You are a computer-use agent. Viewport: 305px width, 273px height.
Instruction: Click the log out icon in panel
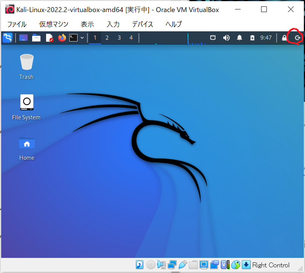tap(297, 38)
